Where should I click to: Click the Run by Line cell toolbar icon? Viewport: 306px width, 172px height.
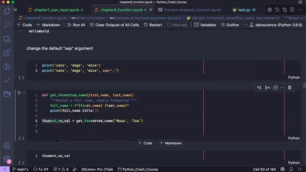pos(259,87)
